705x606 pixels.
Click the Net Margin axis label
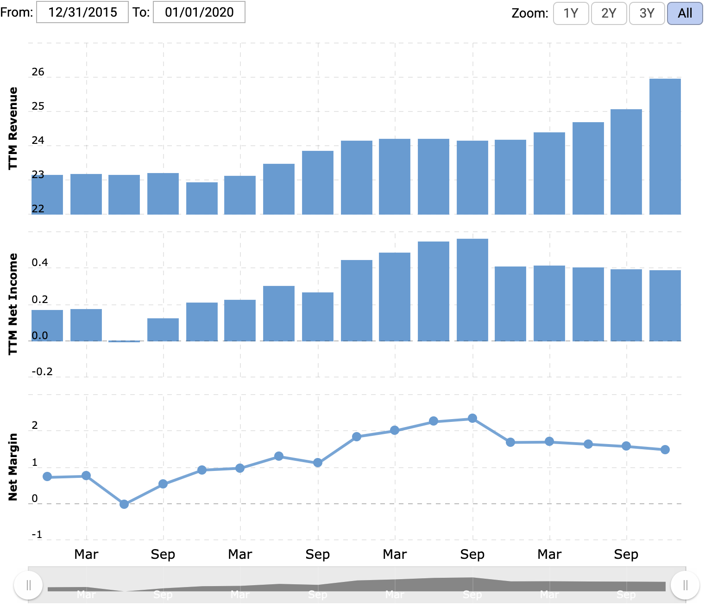[13, 467]
